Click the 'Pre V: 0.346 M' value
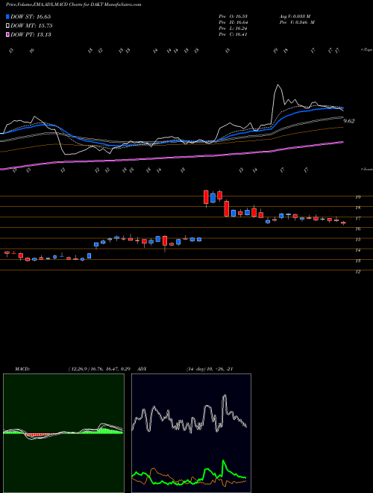Viewport: 373px width, 493px height. [x=298, y=22]
